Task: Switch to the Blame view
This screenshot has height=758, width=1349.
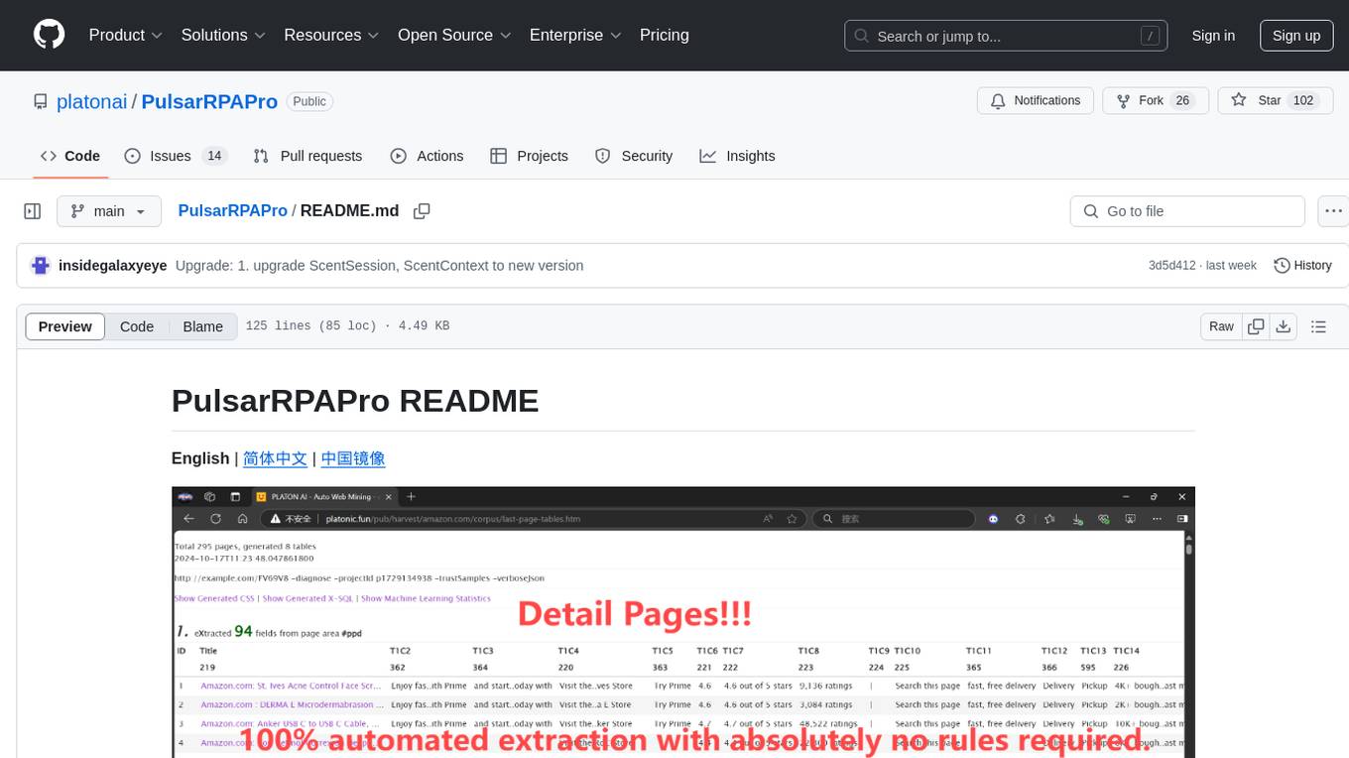Action: (x=202, y=326)
